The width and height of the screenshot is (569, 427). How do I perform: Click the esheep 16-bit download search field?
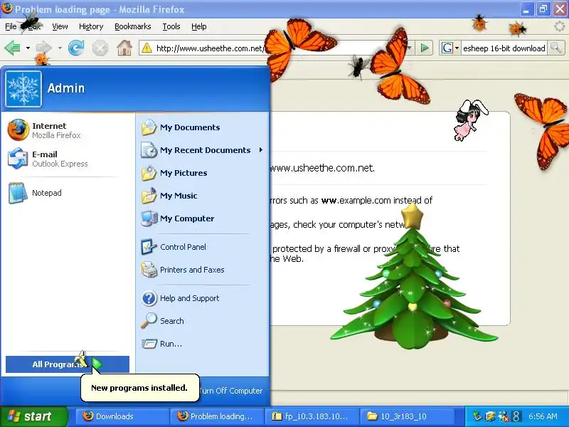pos(504,48)
